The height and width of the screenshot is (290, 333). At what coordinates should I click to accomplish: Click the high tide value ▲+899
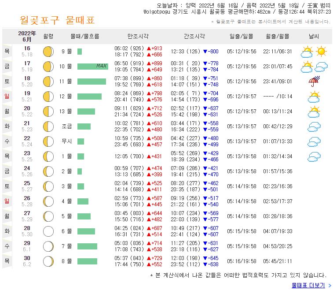pos(154,63)
